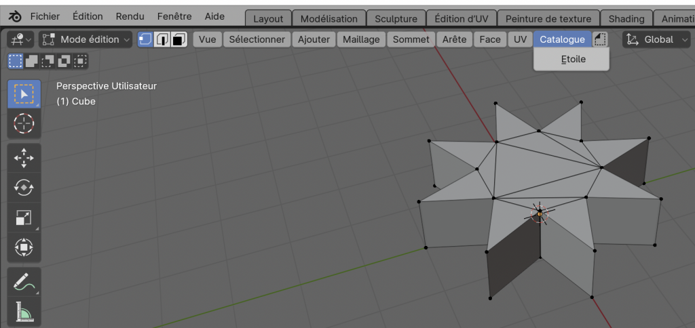
Task: Click the Blender logo icon
Action: (15, 16)
